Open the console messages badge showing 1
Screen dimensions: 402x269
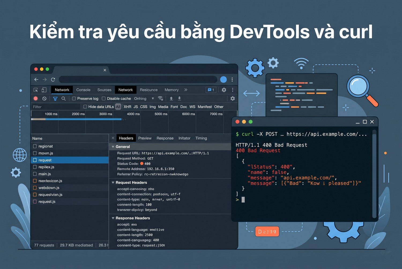pos(211,90)
